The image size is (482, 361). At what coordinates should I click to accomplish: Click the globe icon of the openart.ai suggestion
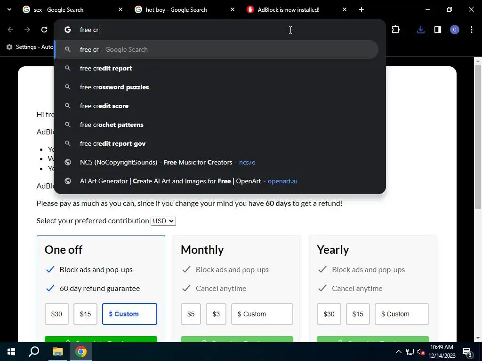pos(68,181)
